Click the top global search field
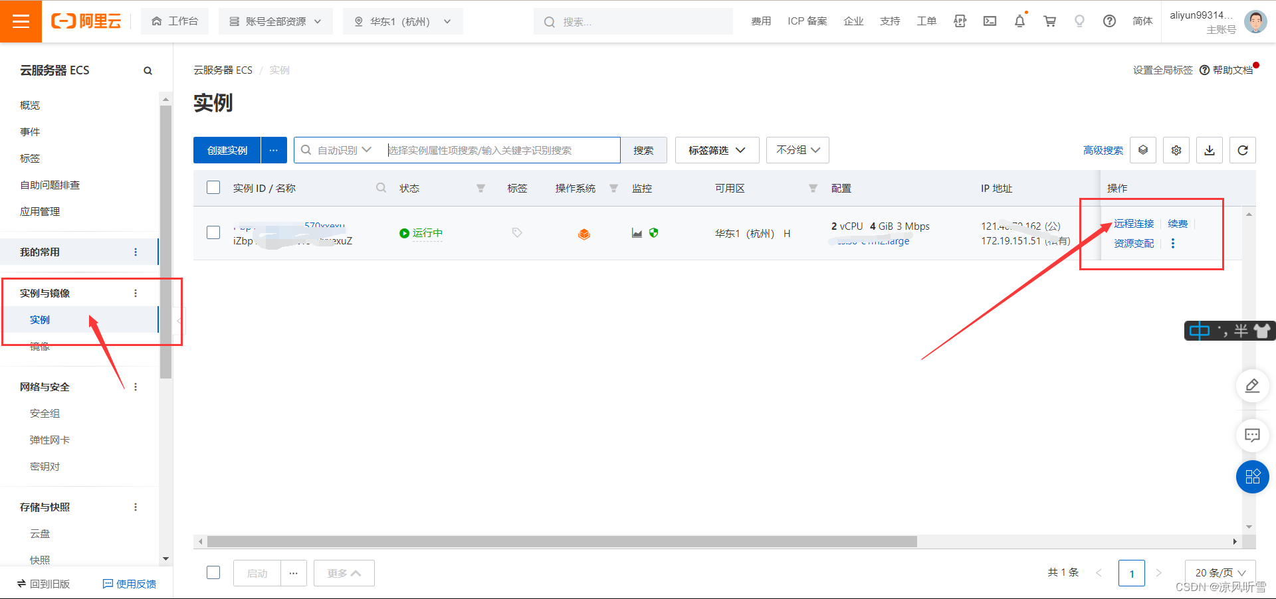1276x599 pixels. [633, 21]
